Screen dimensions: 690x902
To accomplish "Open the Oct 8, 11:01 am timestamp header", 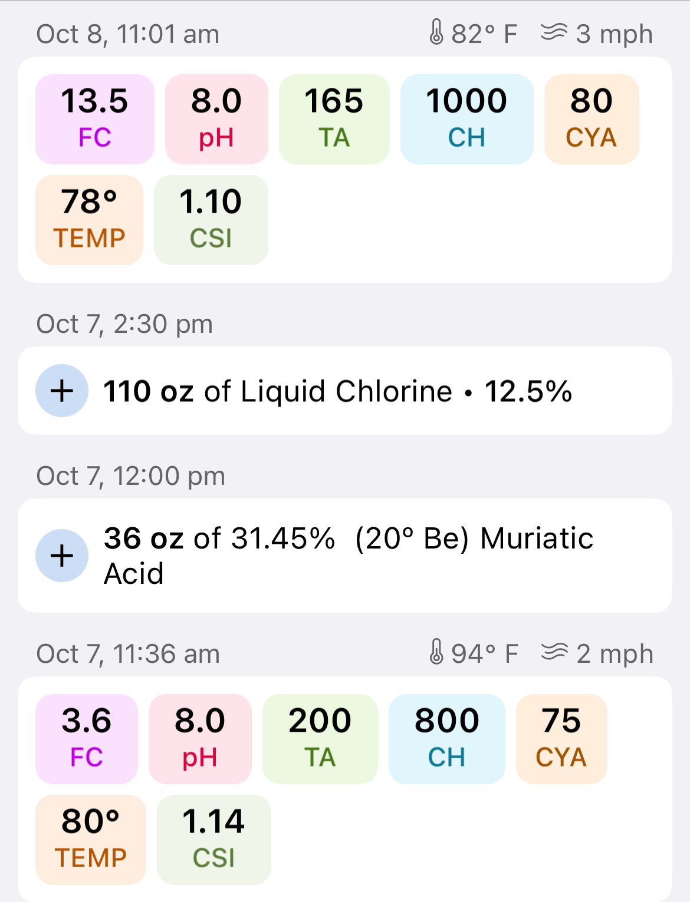I will click(x=128, y=34).
